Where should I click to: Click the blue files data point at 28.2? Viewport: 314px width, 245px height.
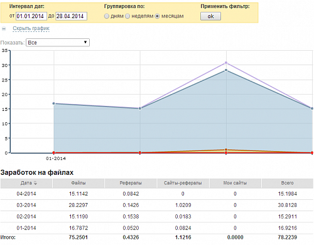[x=226, y=70]
